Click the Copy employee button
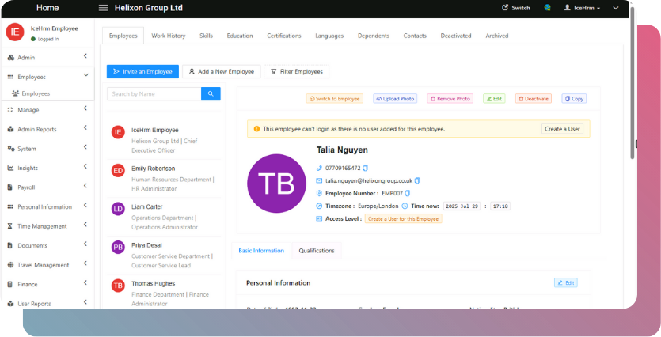The height and width of the screenshot is (337, 661). tap(574, 99)
